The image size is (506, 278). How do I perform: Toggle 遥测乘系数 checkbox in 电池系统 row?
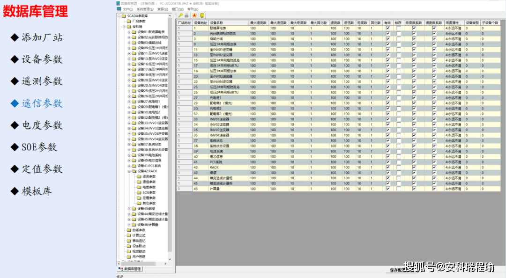click(434, 151)
